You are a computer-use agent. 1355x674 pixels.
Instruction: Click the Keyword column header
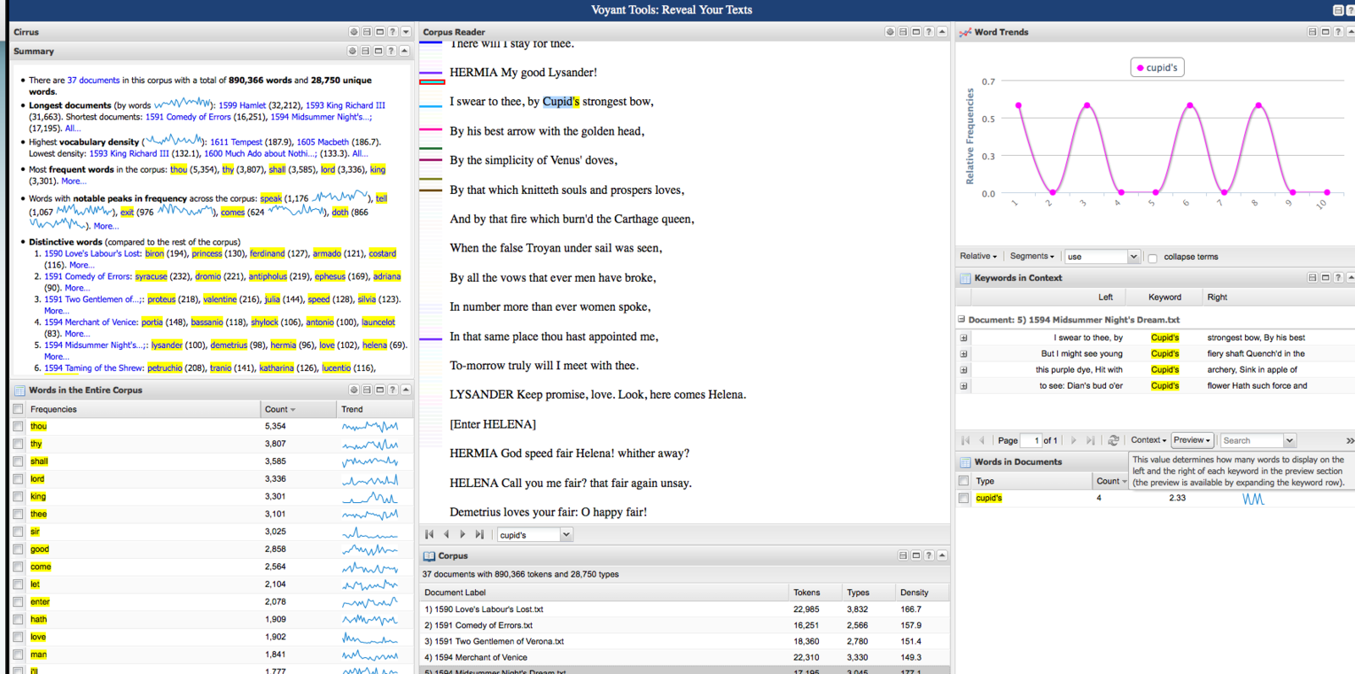pos(1164,297)
